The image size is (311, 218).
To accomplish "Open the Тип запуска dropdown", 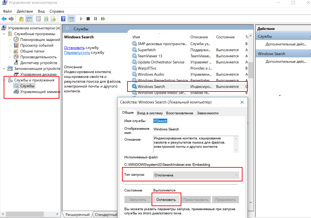I will tap(196, 175).
